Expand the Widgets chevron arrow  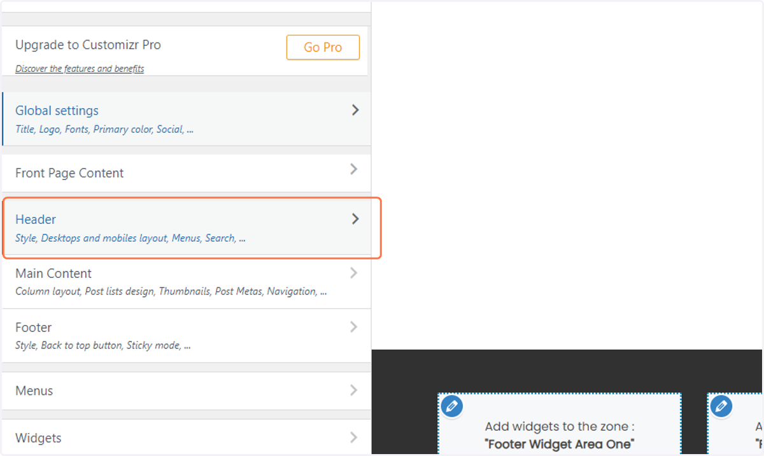[354, 438]
